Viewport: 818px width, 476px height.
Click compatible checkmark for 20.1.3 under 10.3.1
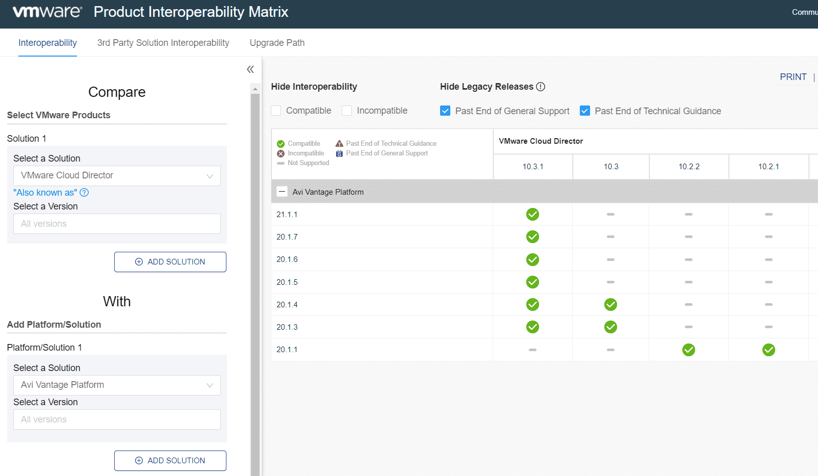click(532, 327)
